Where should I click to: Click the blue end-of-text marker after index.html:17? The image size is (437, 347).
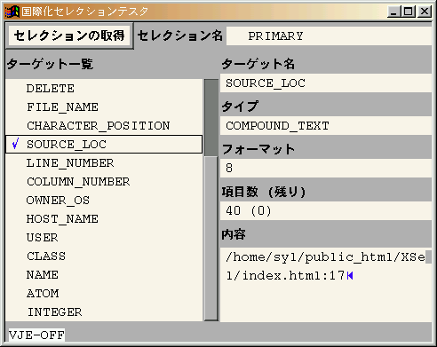(350, 276)
